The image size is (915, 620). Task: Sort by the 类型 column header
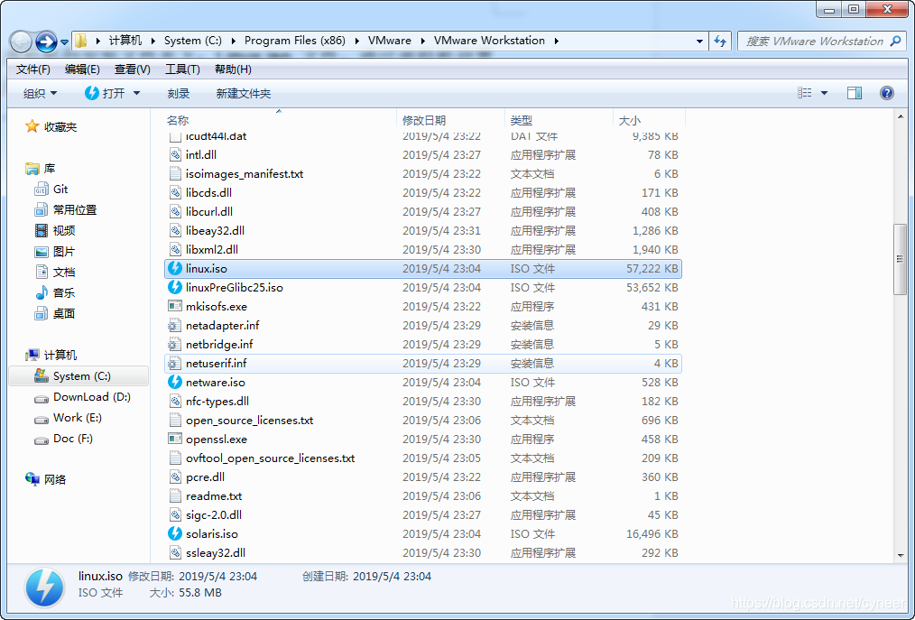(x=521, y=120)
